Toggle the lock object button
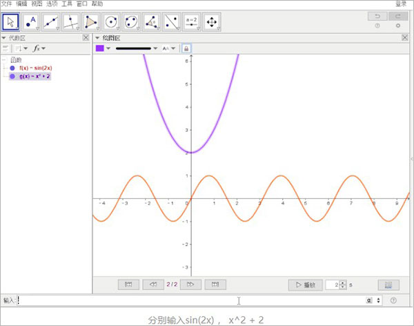Image resolution: width=414 pixels, height=326 pixels. [186, 48]
